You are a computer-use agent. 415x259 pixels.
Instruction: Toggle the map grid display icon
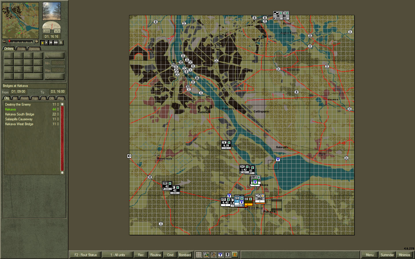point(199,255)
